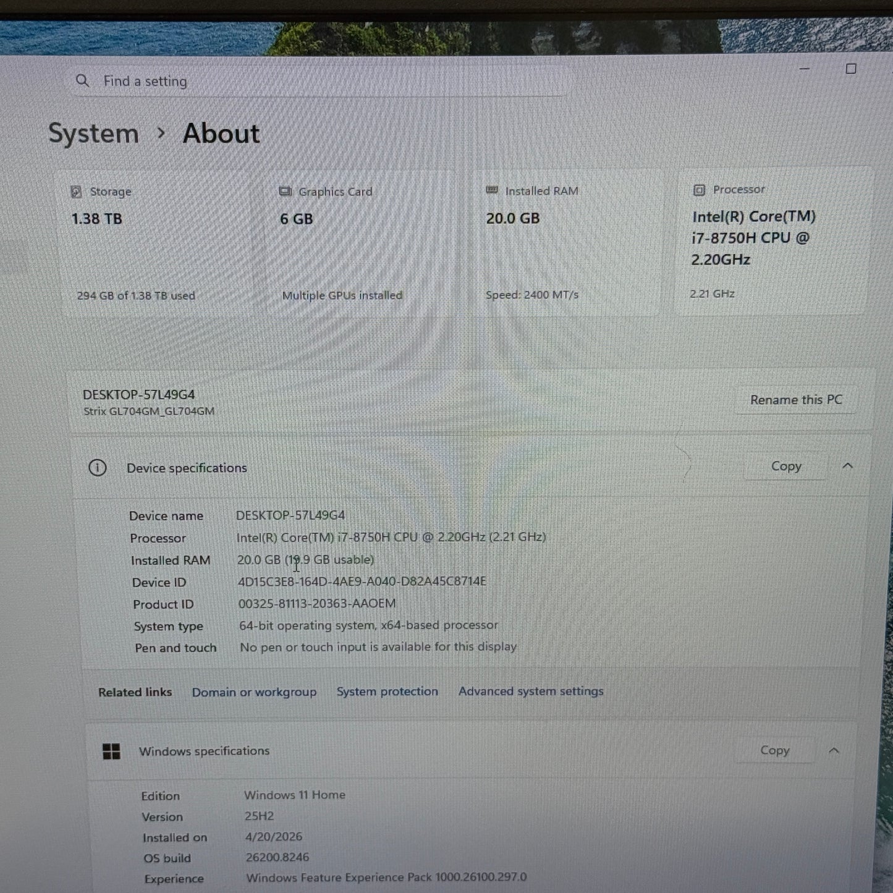893x893 pixels.
Task: Go back to System in breadcrumb
Action: pyautogui.click(x=93, y=133)
